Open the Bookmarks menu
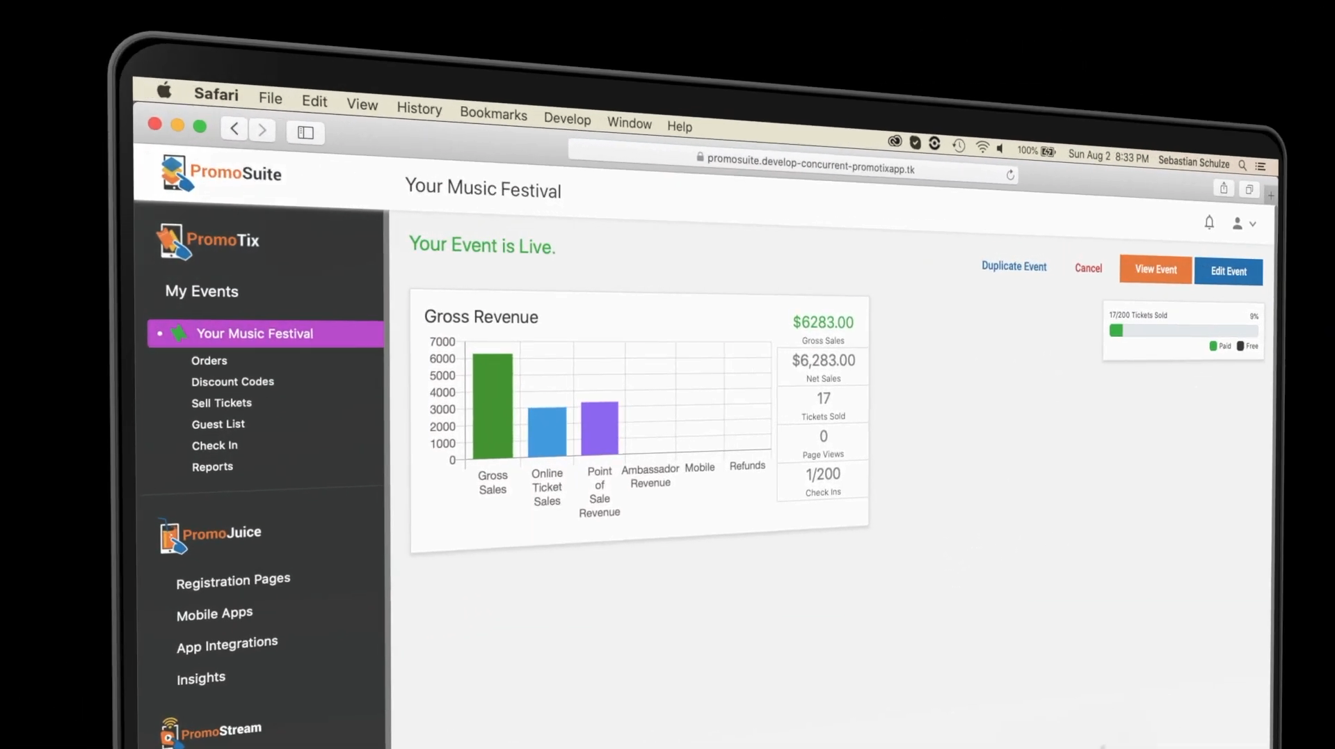The height and width of the screenshot is (749, 1335). point(493,113)
